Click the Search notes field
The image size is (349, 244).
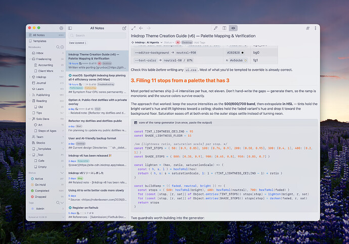click(x=97, y=35)
